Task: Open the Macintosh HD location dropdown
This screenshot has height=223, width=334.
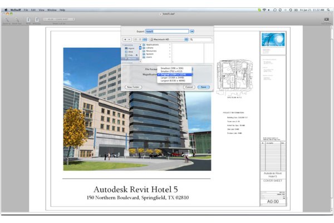Action: click(168, 39)
